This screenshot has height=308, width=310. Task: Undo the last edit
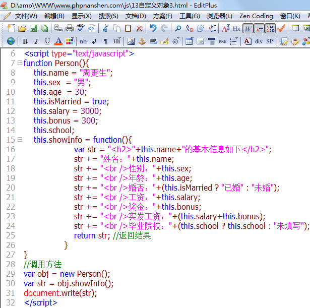[153, 28]
